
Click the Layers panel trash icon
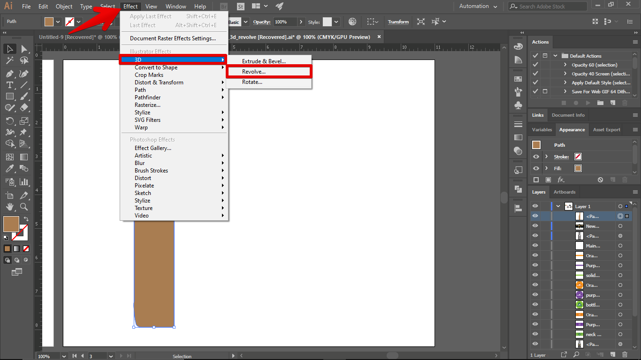click(x=625, y=355)
